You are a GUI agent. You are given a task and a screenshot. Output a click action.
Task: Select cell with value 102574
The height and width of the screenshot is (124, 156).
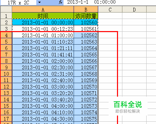[x=86, y=112]
